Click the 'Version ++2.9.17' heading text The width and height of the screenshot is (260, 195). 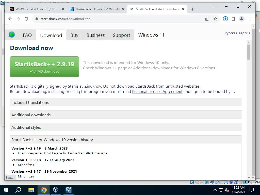[26, 171]
